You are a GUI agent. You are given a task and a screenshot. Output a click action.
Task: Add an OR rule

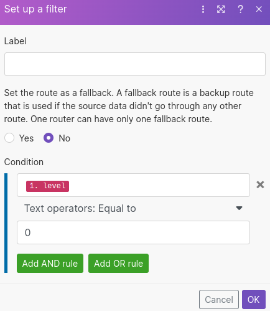coord(118,263)
